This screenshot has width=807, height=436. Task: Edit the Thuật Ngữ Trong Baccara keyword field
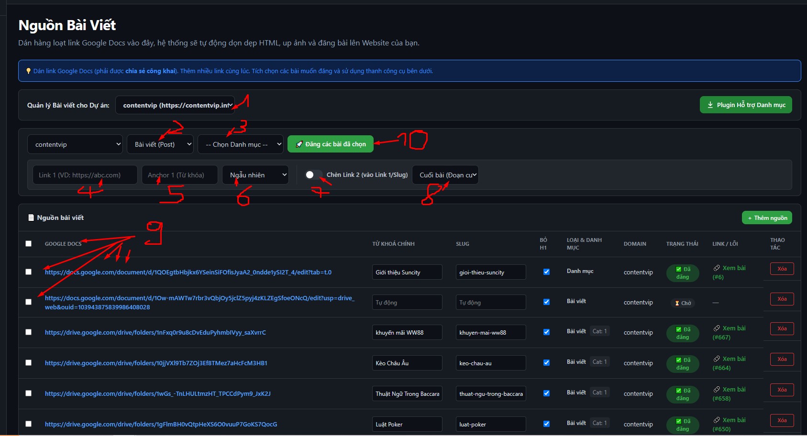[407, 393]
